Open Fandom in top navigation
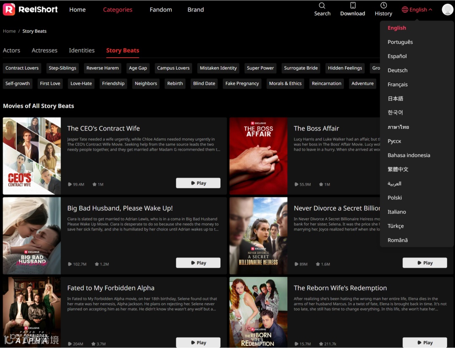 [x=161, y=10]
